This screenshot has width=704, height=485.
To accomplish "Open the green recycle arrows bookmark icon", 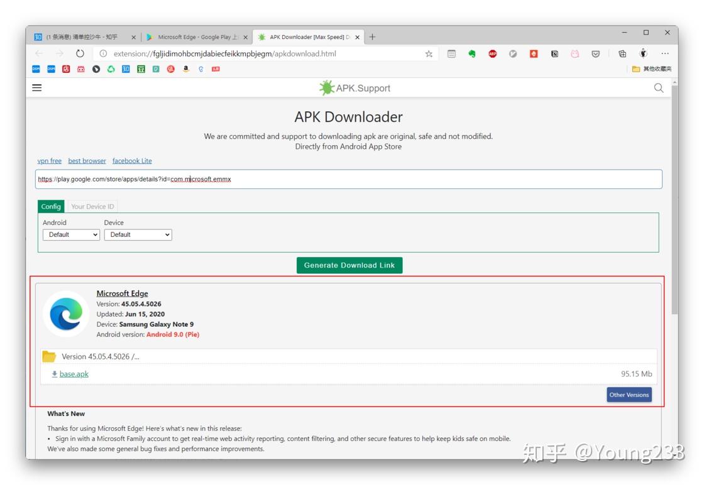I will tap(111, 69).
